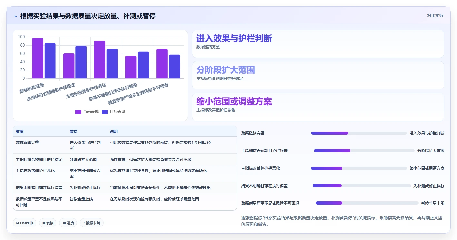457x240 pixels.
Task: Click the 目标表现 bar for 数据链路完整
Action: coord(50,61)
